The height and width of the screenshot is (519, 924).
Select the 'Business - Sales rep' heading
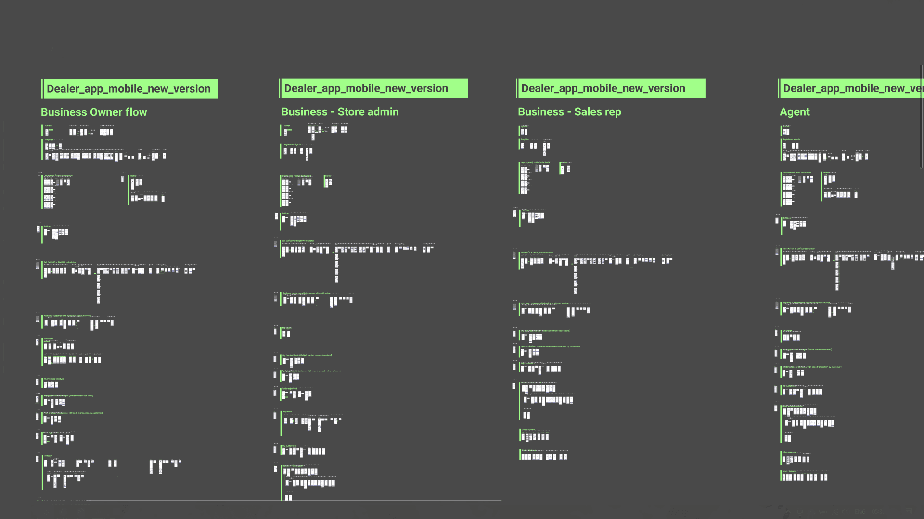tap(569, 111)
